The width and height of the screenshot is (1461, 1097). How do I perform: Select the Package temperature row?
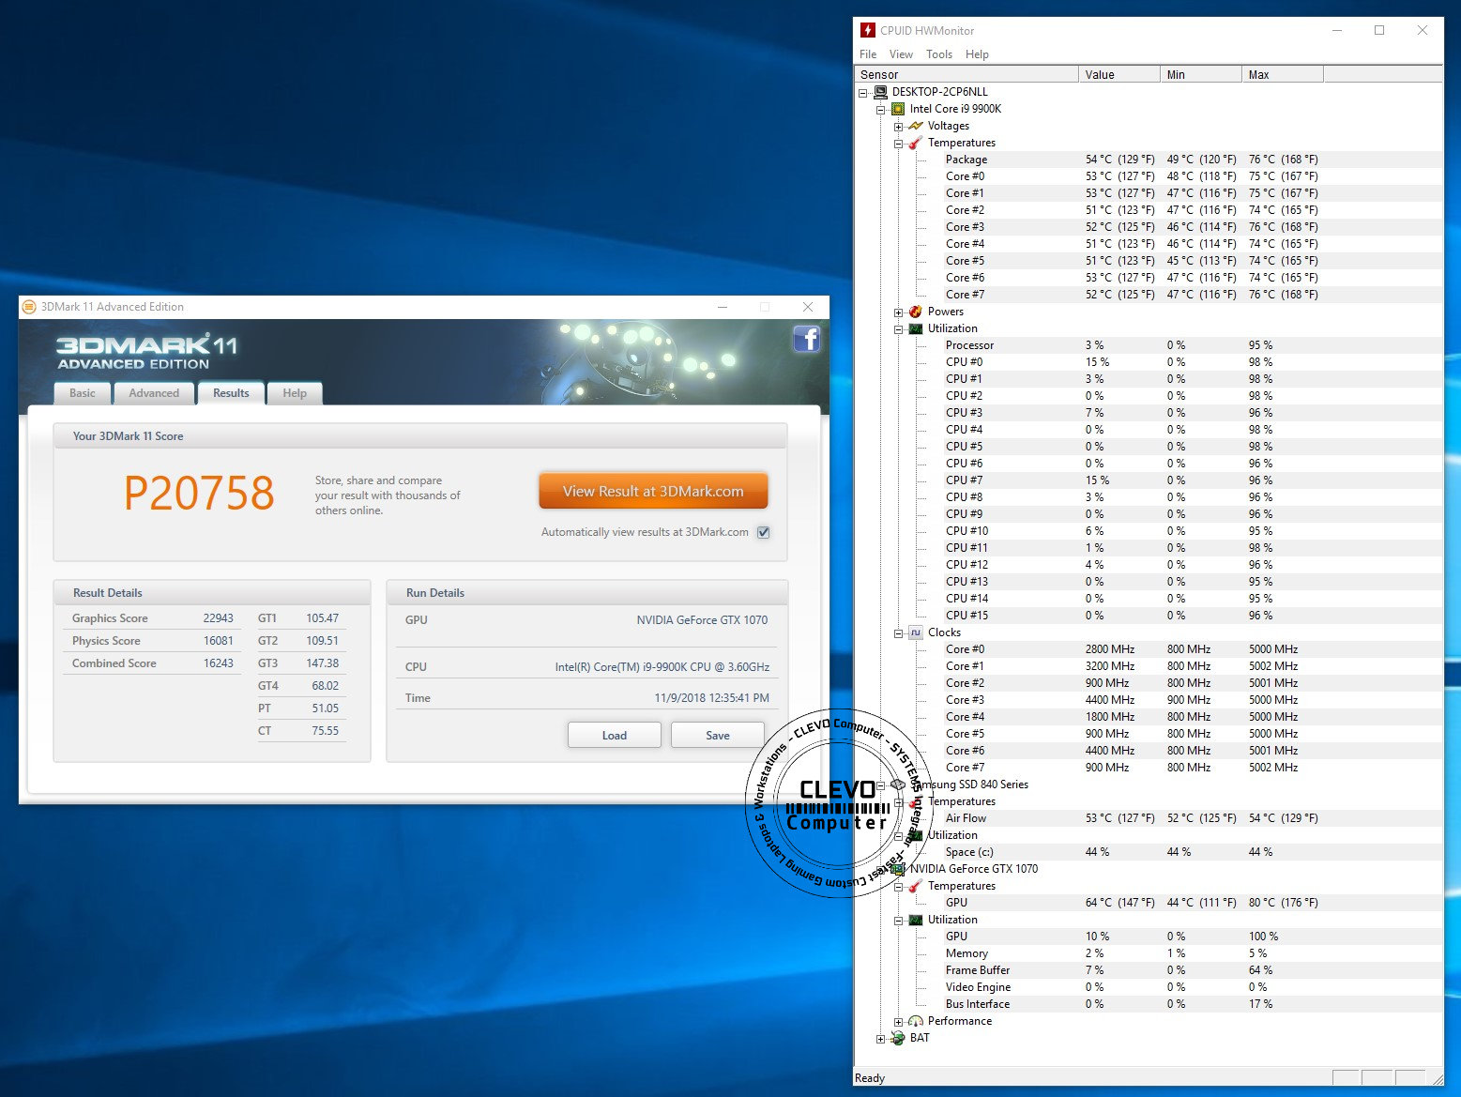[x=1194, y=160]
